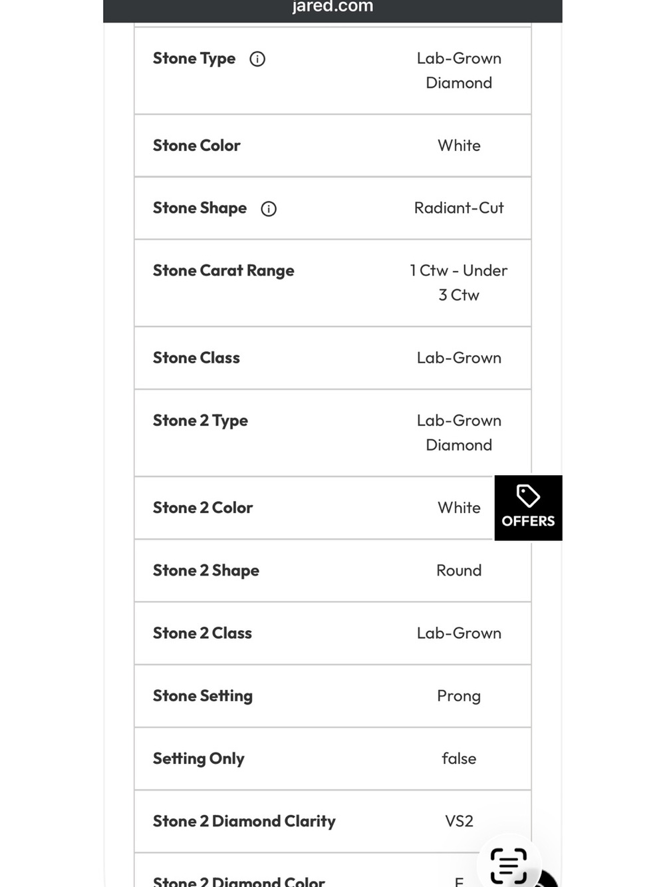665x887 pixels.
Task: Select the Prong stone setting value
Action: coord(459,696)
